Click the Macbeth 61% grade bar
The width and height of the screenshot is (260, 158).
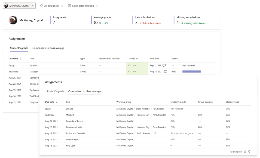point(191,72)
